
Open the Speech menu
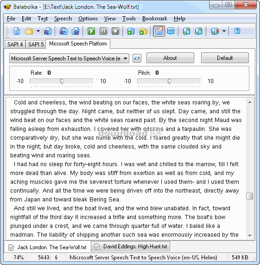click(x=63, y=19)
